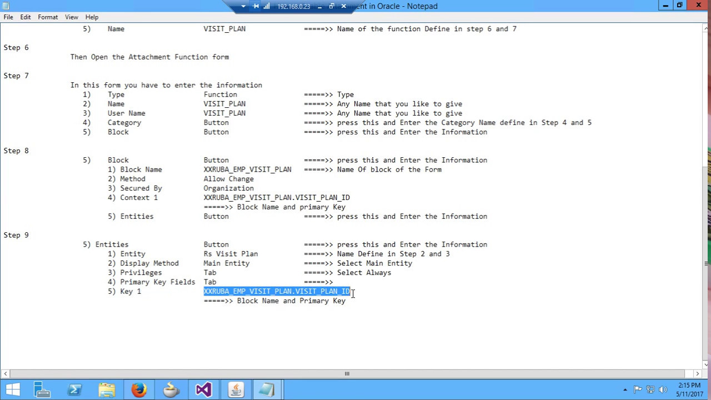Open the network status tray icon
The image size is (711, 400).
650,390
